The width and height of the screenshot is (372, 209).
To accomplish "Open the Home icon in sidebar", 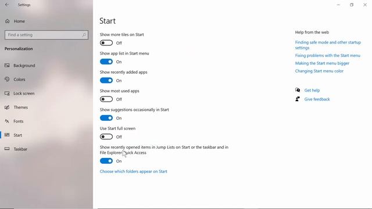I will pos(8,21).
